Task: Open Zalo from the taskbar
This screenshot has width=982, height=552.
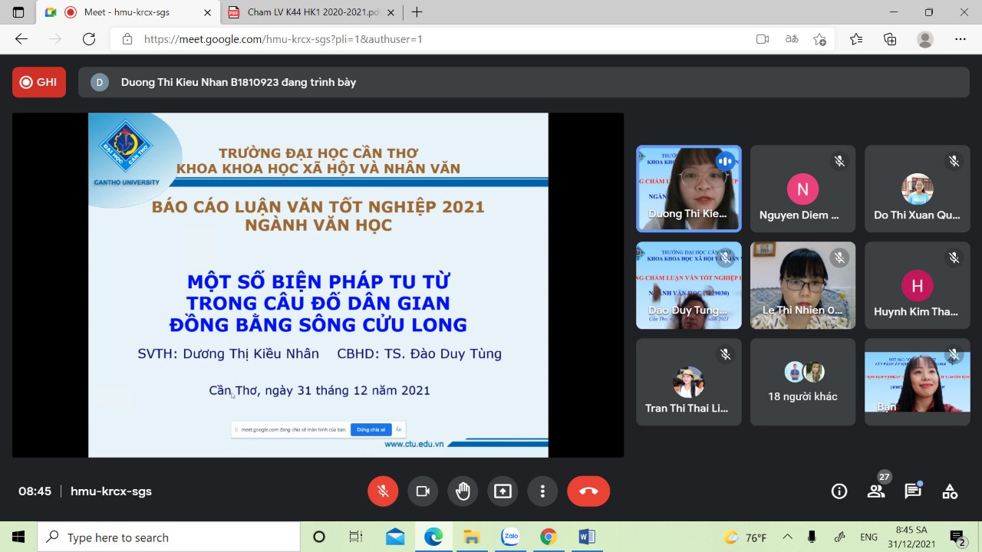Action: [510, 537]
